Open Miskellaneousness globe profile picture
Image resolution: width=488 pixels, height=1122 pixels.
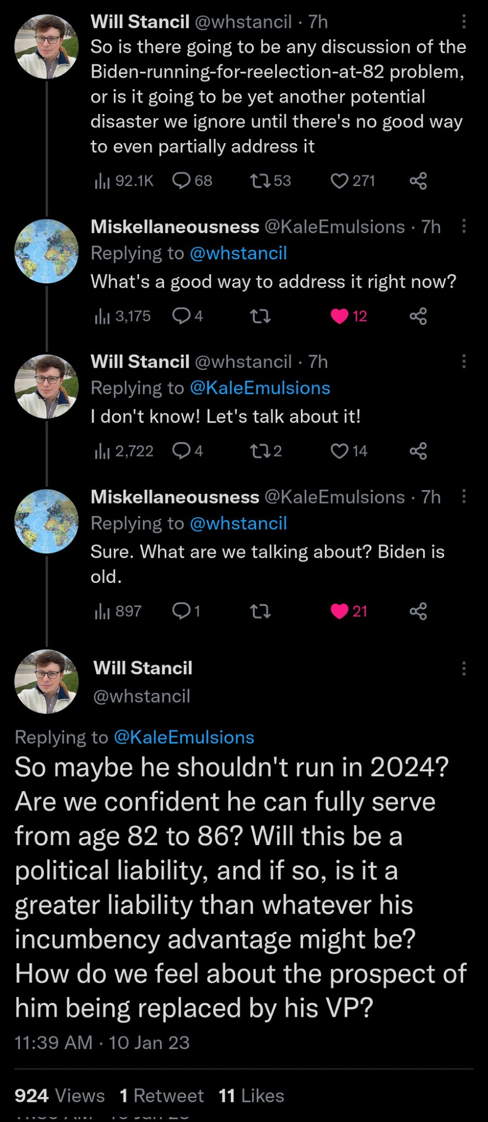pos(47,251)
